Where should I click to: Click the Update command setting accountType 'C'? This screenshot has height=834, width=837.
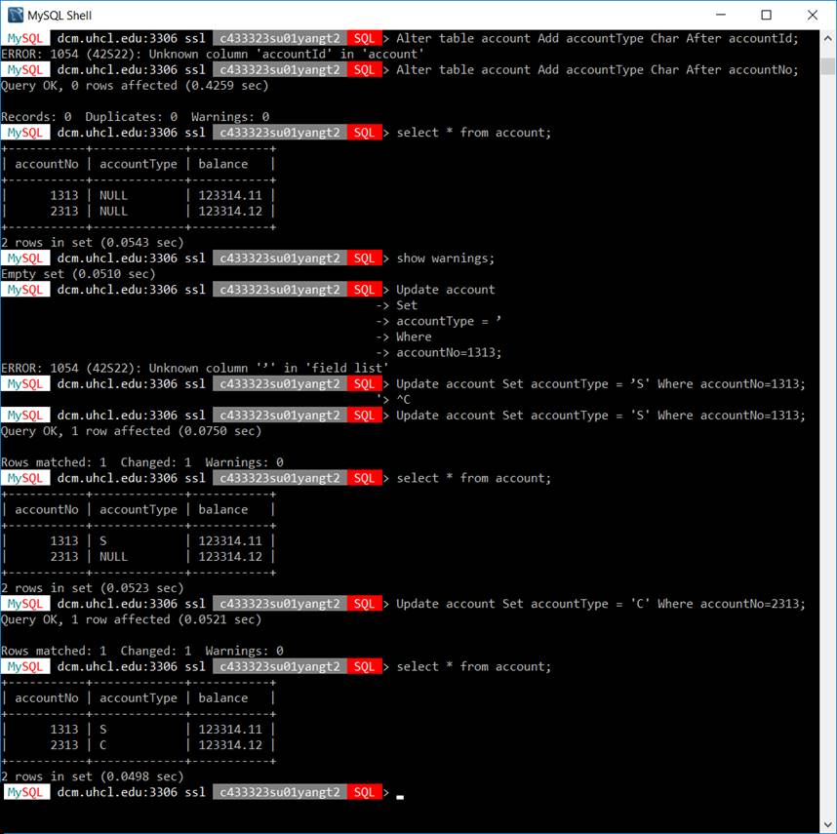(601, 604)
